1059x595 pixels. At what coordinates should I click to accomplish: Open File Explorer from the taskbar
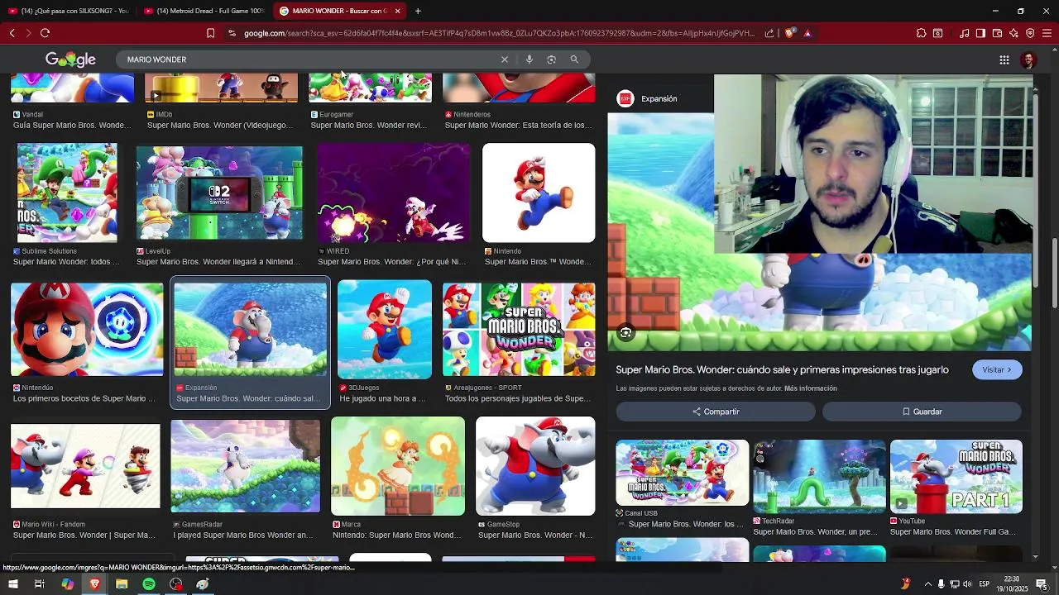coord(122,584)
